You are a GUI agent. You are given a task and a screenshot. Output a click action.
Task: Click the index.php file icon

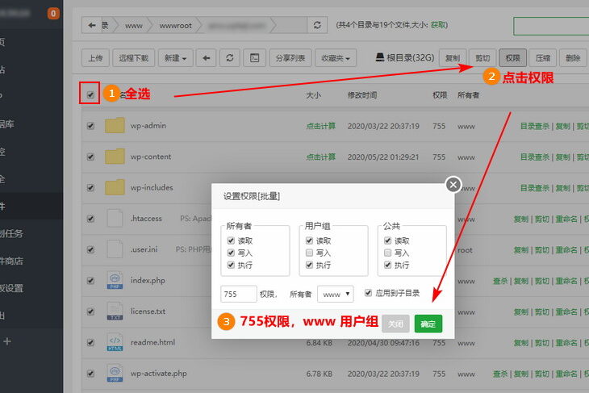(114, 280)
